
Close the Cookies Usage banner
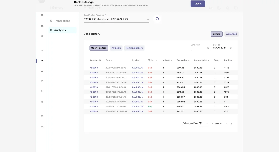[198, 4]
